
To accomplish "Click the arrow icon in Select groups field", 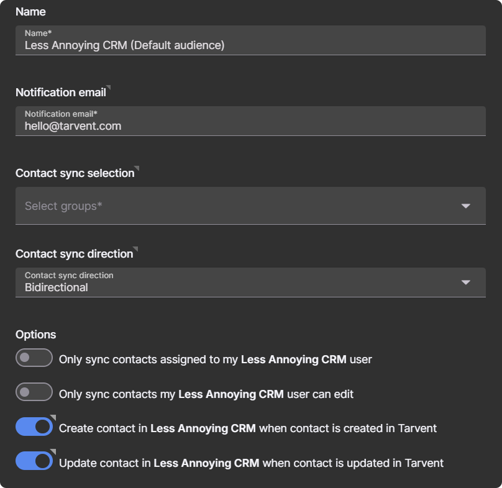I will point(465,206).
